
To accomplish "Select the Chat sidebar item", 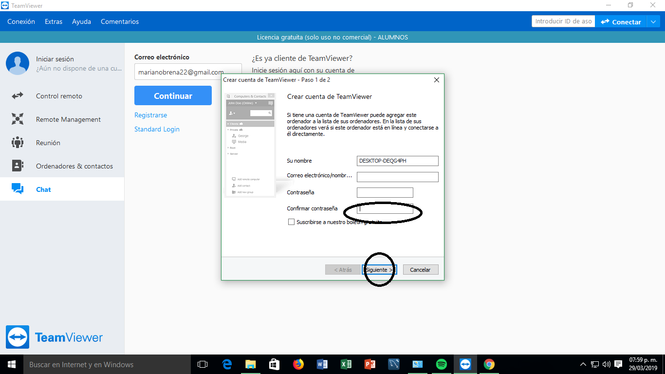I will pos(62,189).
